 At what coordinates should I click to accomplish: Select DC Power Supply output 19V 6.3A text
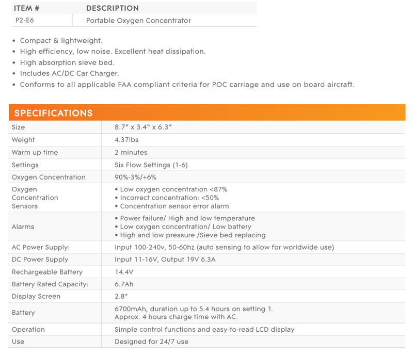point(188,260)
